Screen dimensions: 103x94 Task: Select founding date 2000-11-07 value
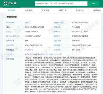(76, 41)
